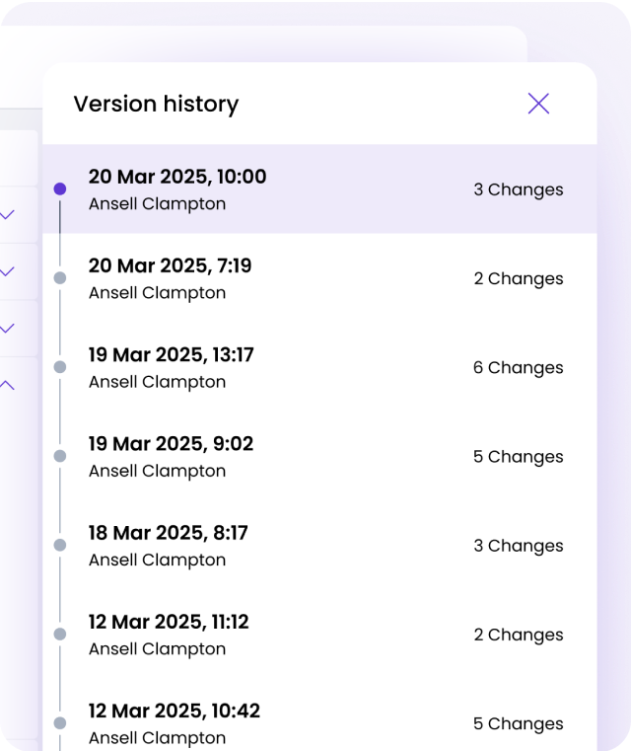This screenshot has width=631, height=751.
Task: View the 6 Changes label
Action: tap(518, 368)
